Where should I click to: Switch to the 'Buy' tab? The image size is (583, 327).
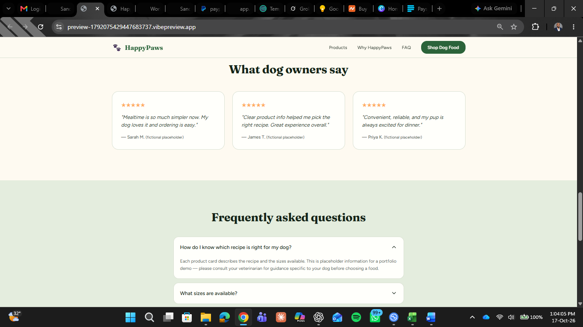357,9
